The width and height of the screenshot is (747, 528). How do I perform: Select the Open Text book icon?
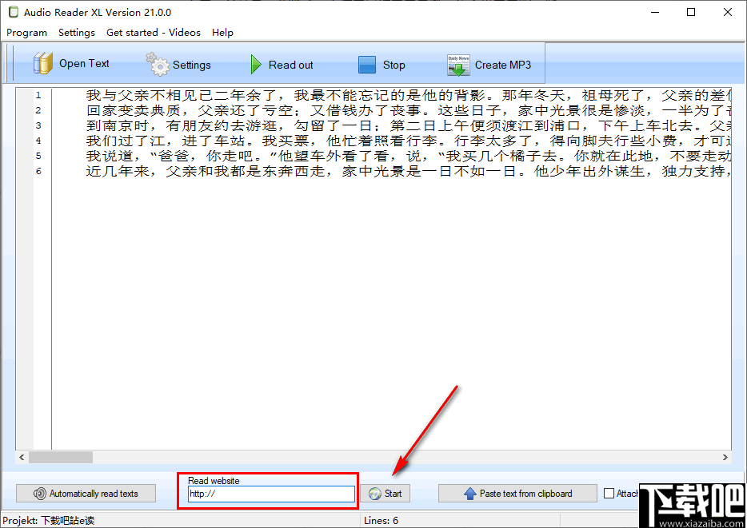42,62
